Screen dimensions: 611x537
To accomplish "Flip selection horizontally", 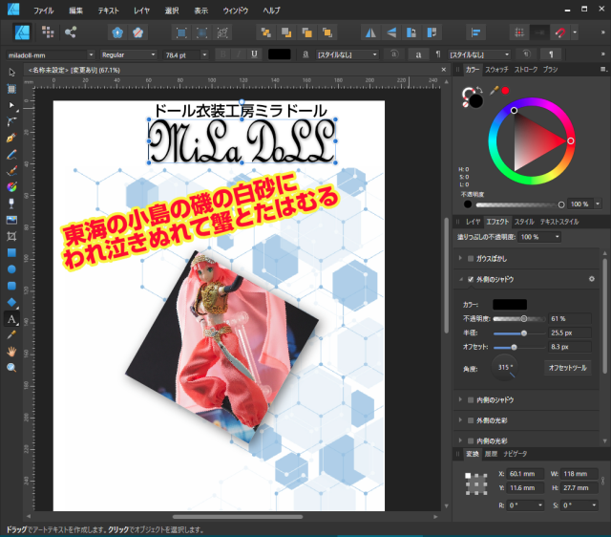I will pos(371,32).
